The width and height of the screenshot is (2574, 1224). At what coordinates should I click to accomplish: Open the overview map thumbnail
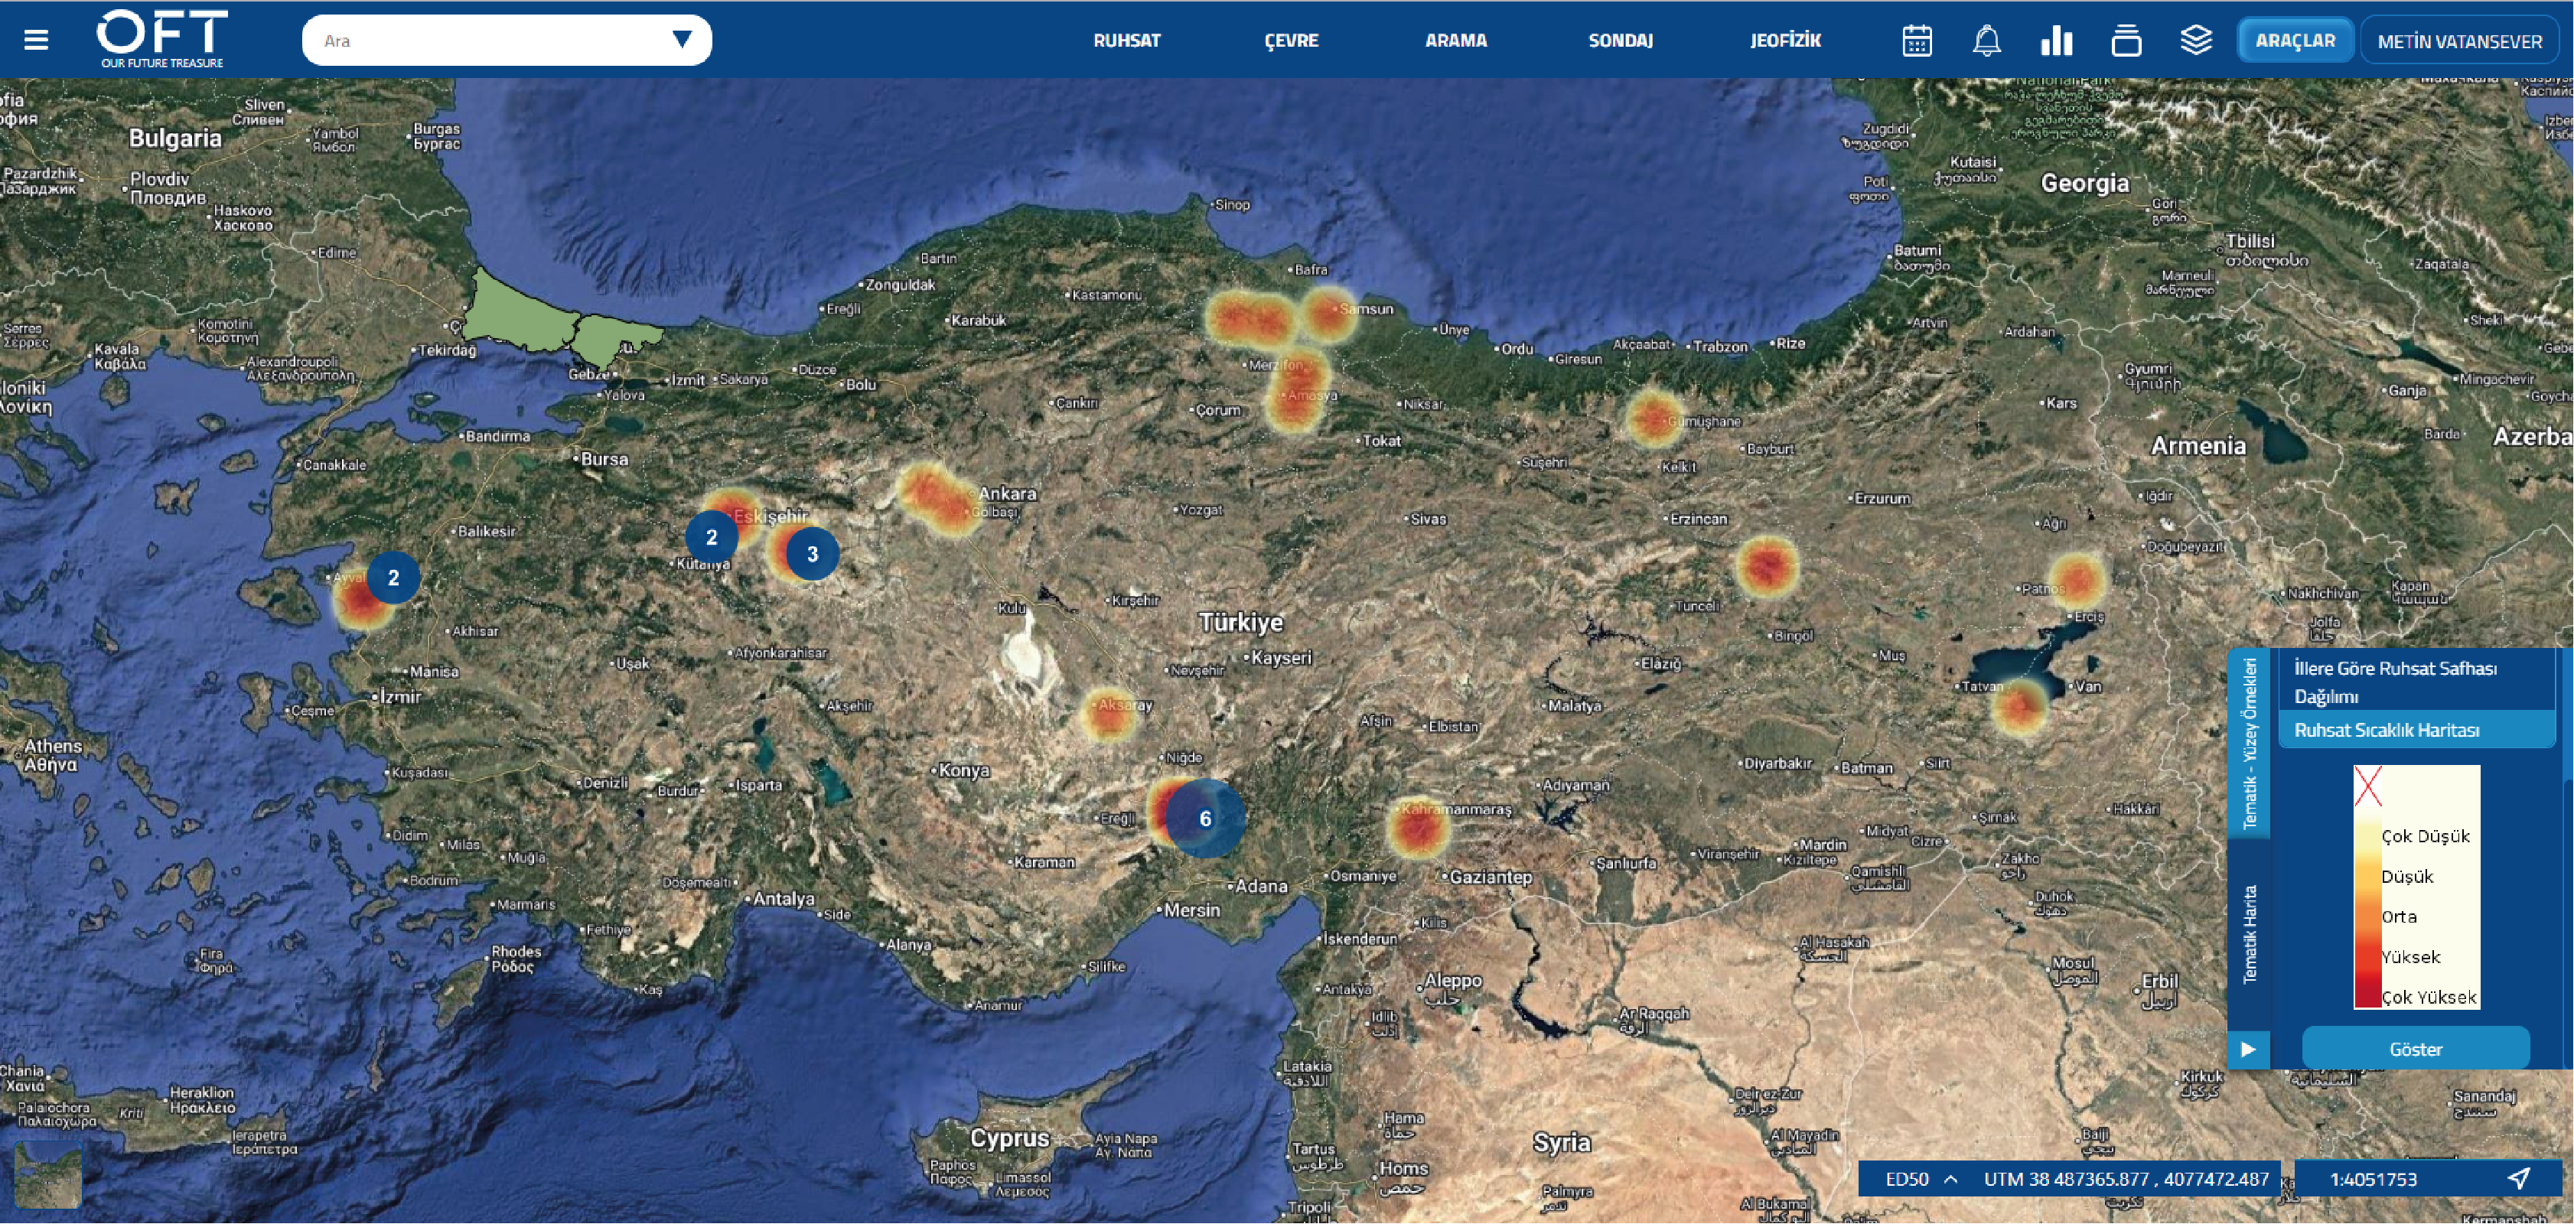[x=48, y=1175]
